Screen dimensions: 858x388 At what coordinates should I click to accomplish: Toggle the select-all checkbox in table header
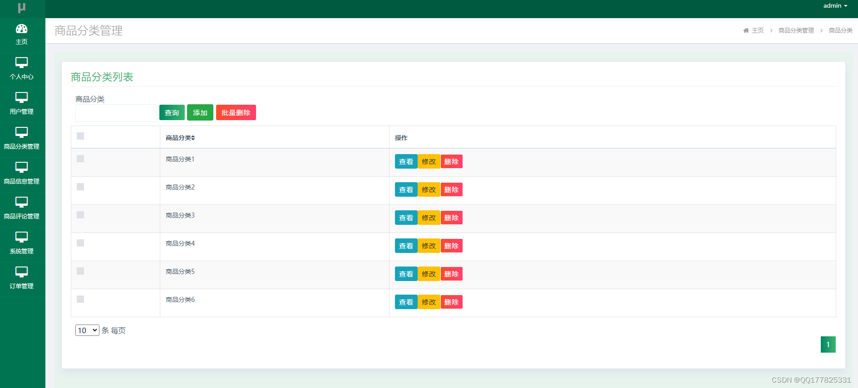pos(80,136)
